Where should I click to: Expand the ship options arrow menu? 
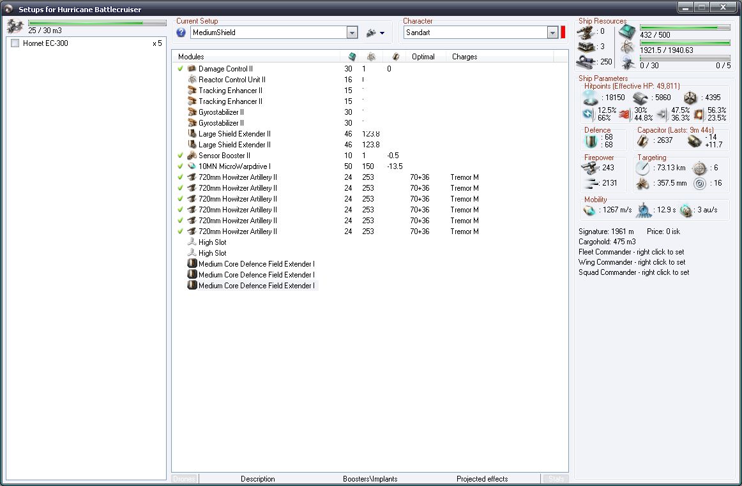[382, 33]
